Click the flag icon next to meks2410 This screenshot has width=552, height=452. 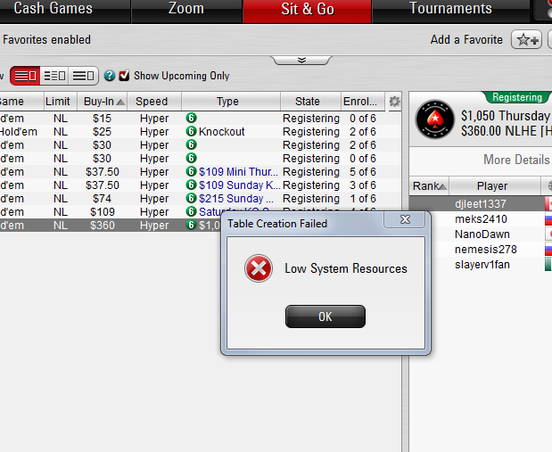(x=548, y=219)
